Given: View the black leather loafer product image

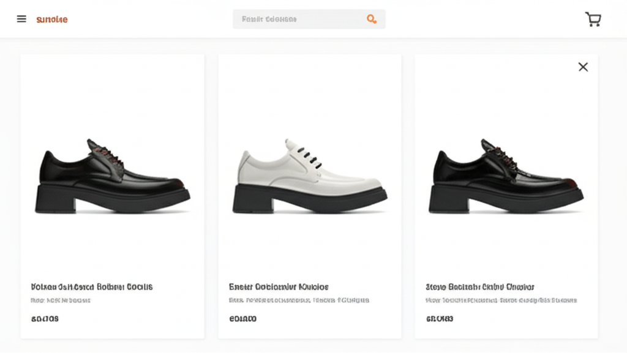Looking at the screenshot, I should click(113, 171).
